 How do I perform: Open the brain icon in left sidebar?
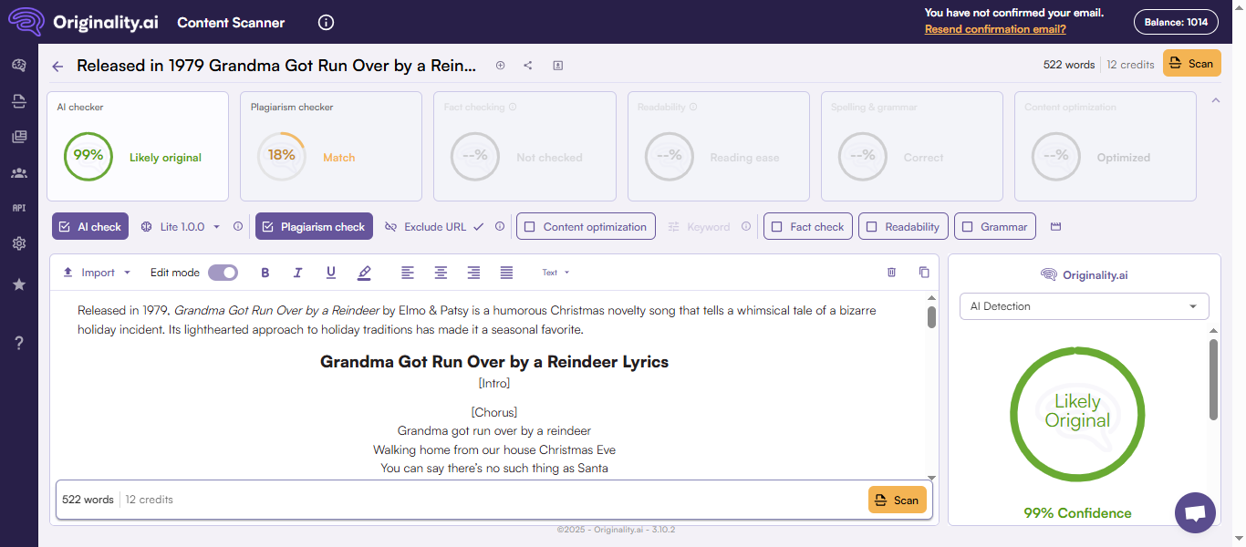click(x=18, y=65)
